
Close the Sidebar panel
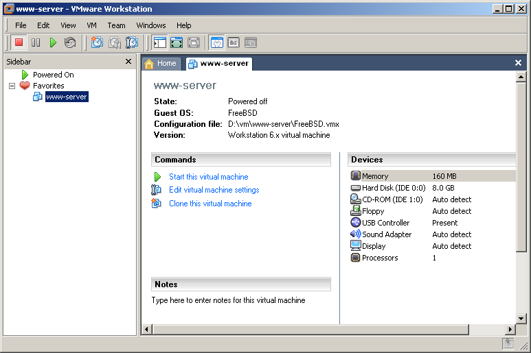(x=128, y=62)
